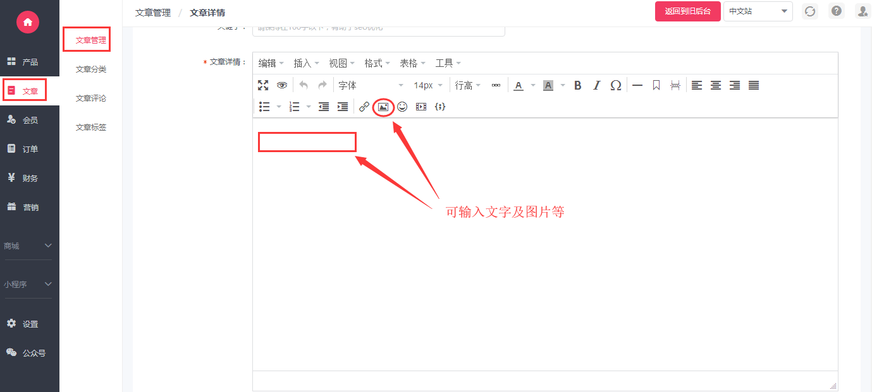
Task: Click the refresh icon in top bar
Action: pos(809,11)
